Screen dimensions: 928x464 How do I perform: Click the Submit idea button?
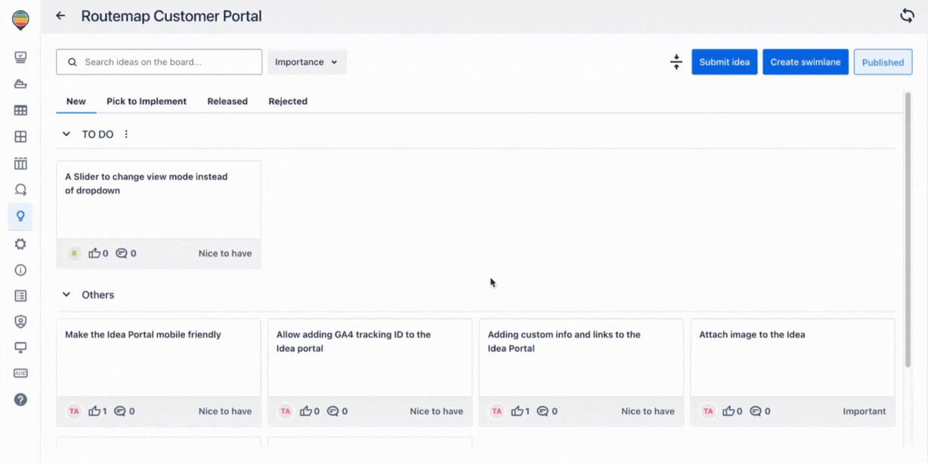(724, 62)
